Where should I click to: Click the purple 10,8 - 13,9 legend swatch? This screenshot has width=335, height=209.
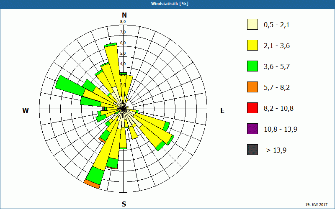[x=253, y=129]
